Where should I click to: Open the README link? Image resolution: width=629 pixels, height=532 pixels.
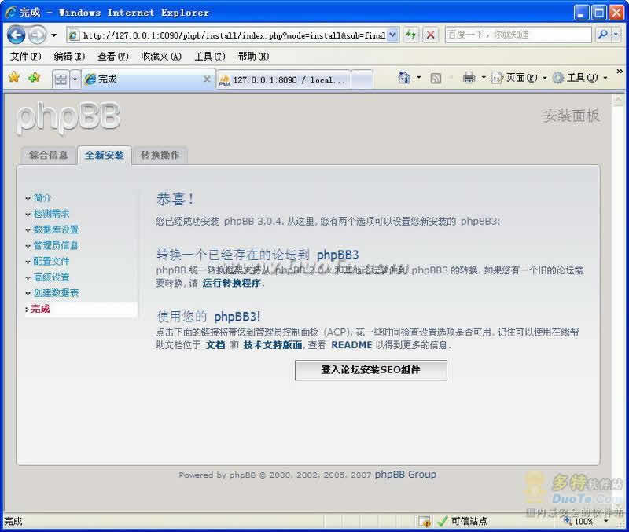pos(351,345)
